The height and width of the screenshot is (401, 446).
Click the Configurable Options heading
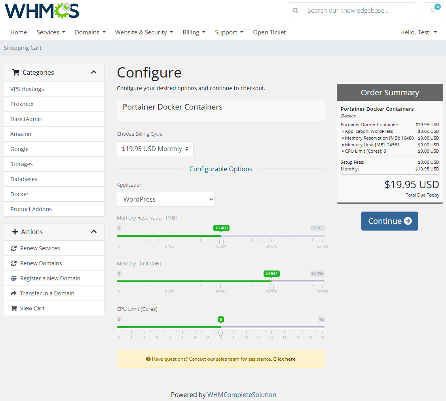pyautogui.click(x=221, y=169)
